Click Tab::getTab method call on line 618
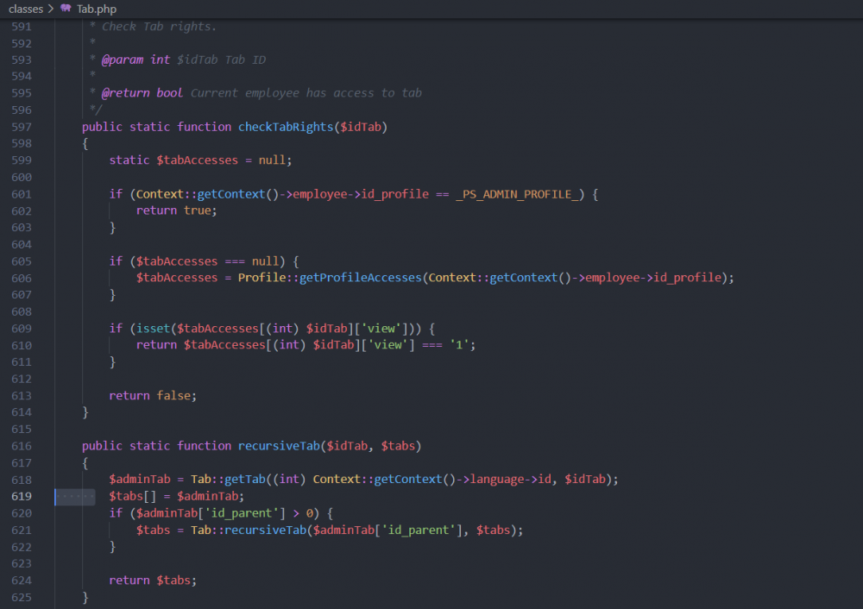863x609 pixels. point(228,479)
